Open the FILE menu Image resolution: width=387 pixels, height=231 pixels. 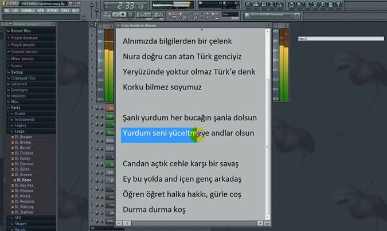(x=7, y=10)
